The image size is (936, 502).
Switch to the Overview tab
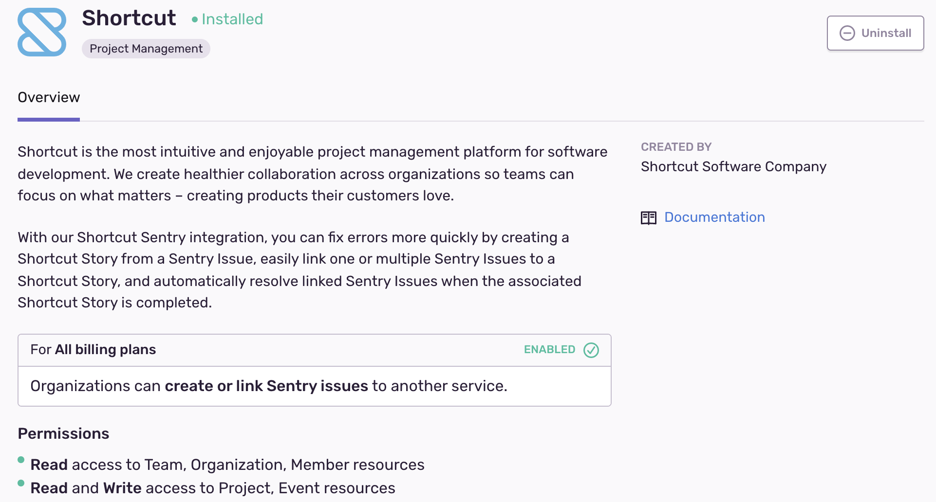click(49, 98)
